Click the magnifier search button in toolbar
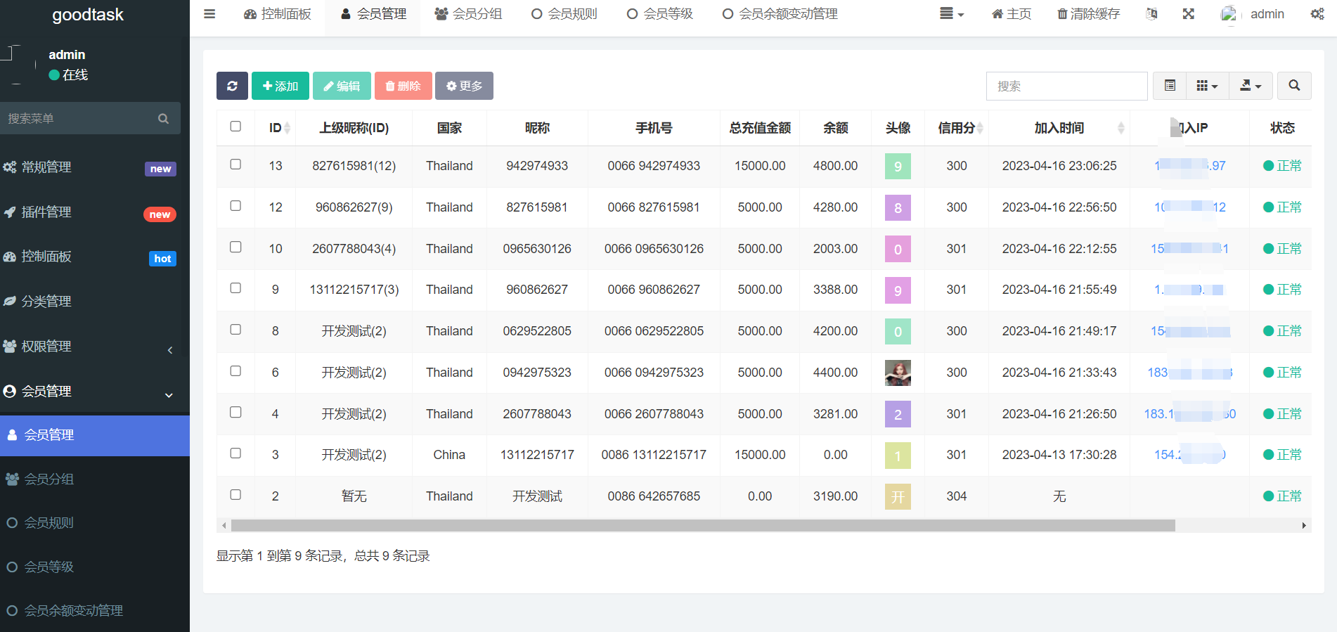 tap(1293, 86)
